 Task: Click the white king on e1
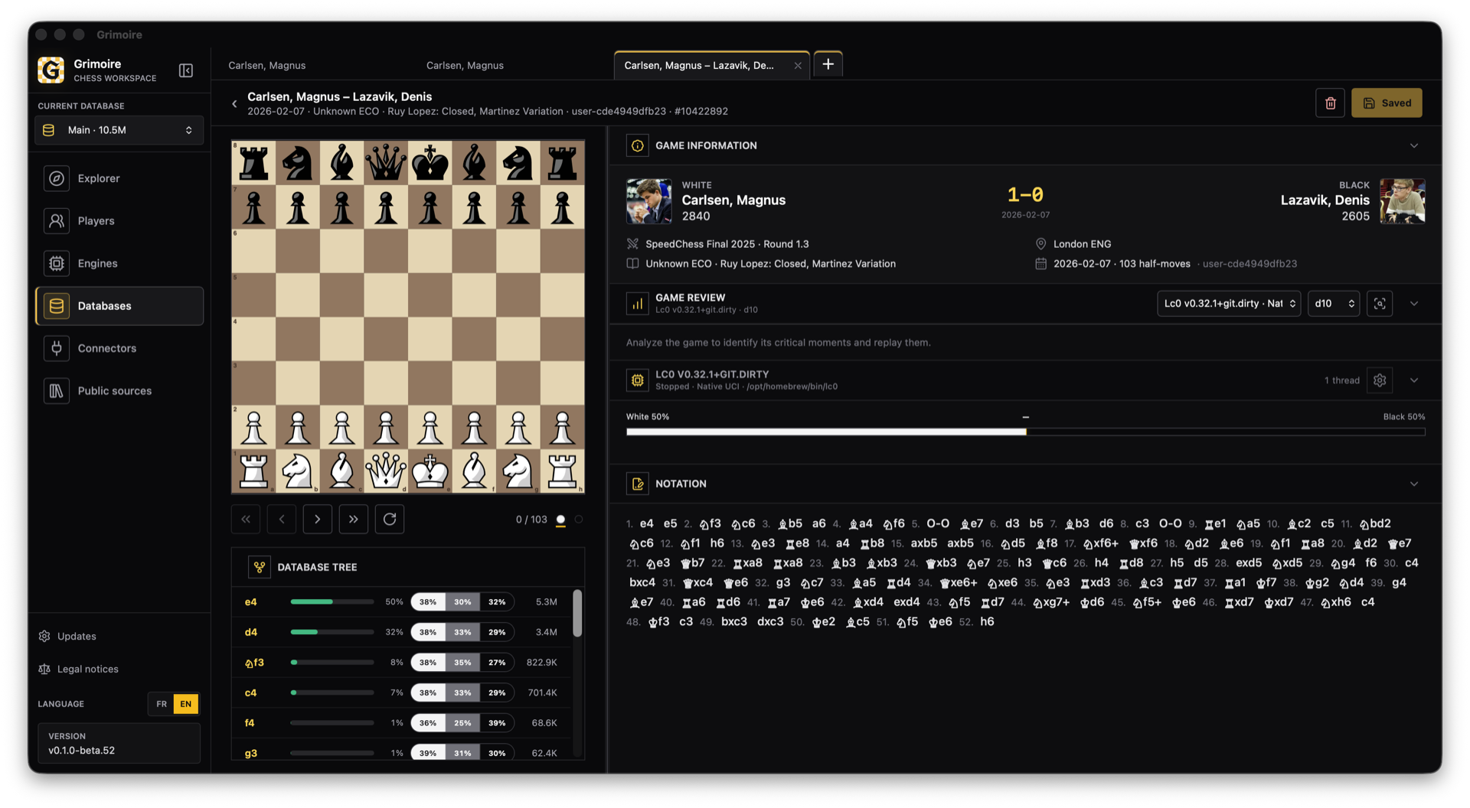(430, 471)
